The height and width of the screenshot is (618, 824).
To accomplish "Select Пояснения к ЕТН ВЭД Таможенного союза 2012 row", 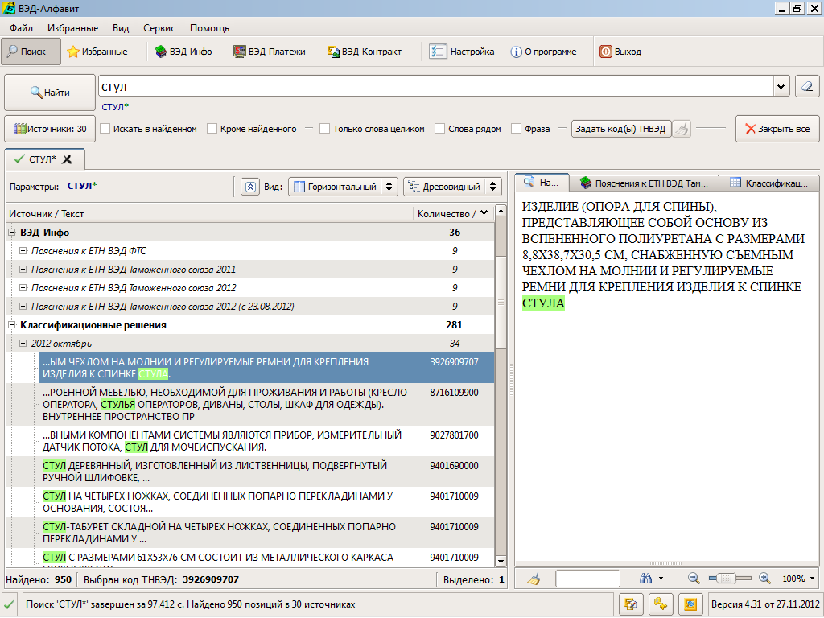I will (x=249, y=287).
